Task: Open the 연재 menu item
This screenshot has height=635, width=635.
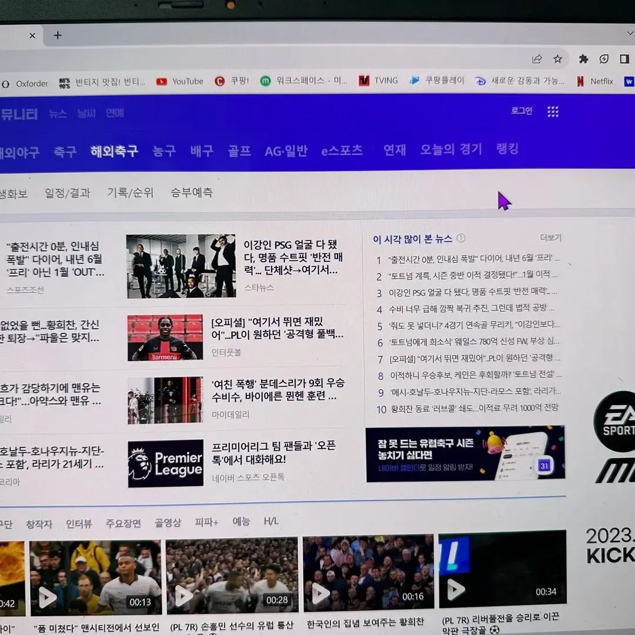Action: point(395,150)
